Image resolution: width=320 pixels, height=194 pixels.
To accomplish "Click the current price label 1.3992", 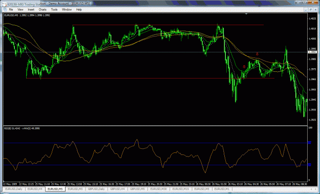I will pyautogui.click(x=312, y=52).
